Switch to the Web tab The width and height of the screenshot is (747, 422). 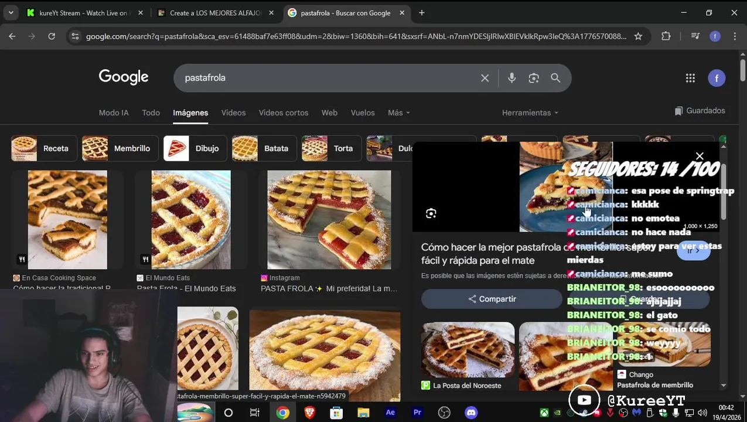pyautogui.click(x=329, y=113)
